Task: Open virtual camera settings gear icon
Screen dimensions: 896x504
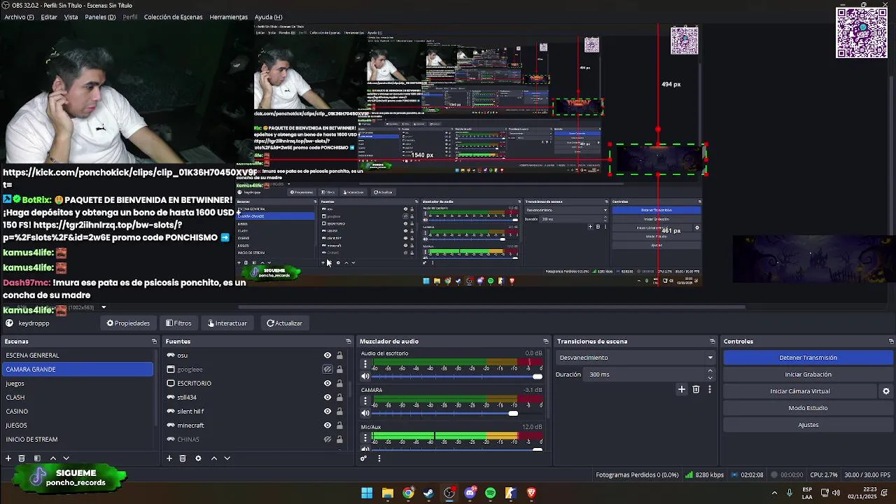Action: click(x=885, y=391)
